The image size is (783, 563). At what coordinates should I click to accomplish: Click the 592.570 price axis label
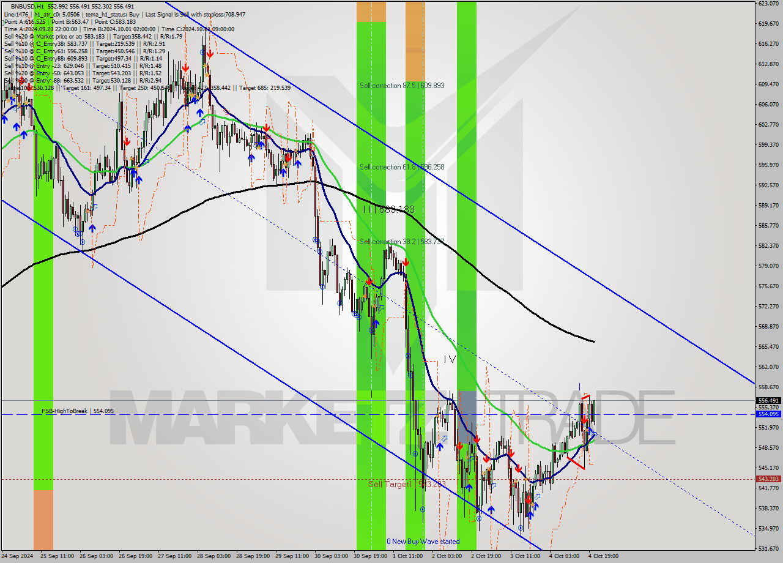coord(768,185)
